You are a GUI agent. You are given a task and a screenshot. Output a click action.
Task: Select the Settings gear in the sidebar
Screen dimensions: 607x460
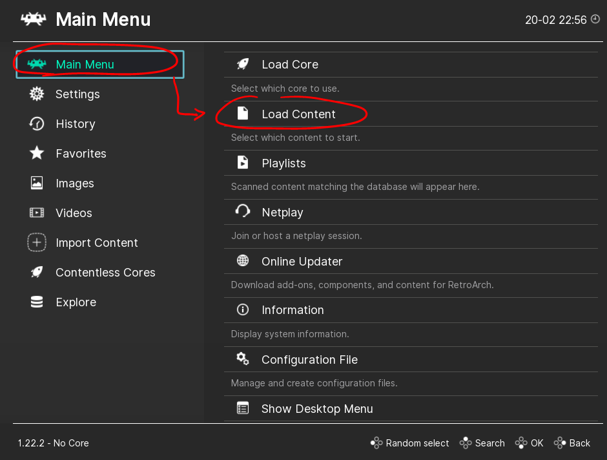coord(36,94)
